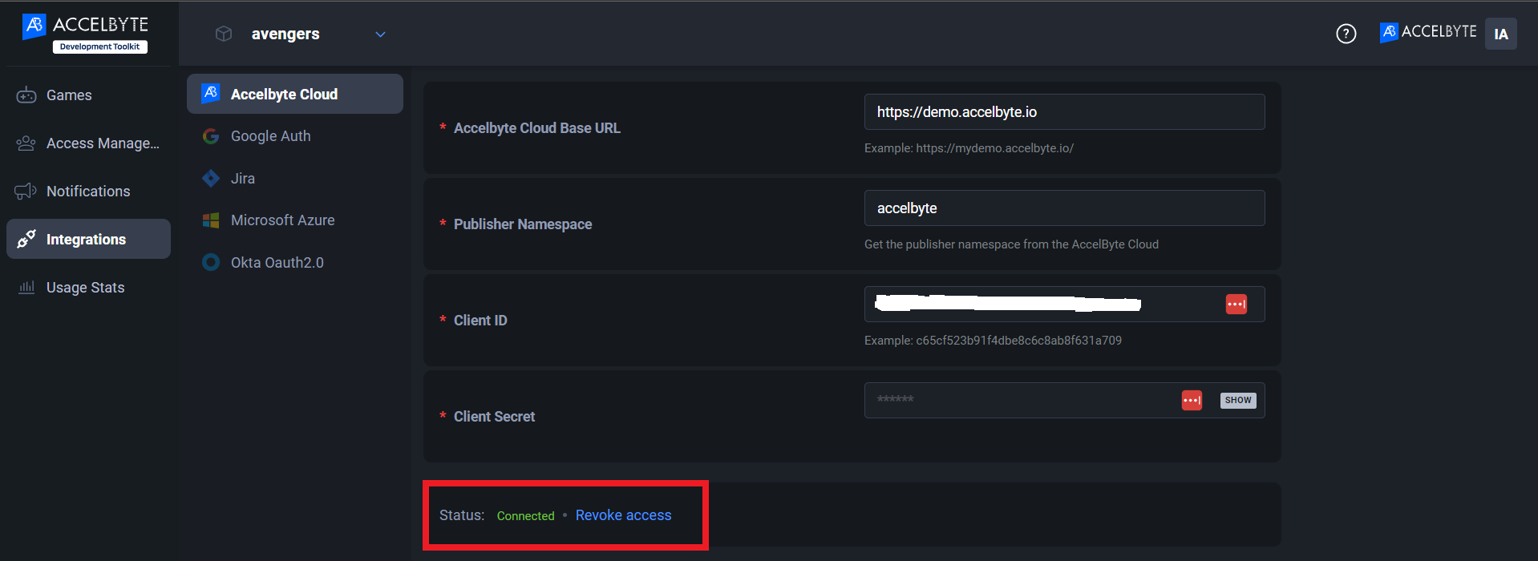
Task: Click the green Connected status text
Action: tap(525, 516)
